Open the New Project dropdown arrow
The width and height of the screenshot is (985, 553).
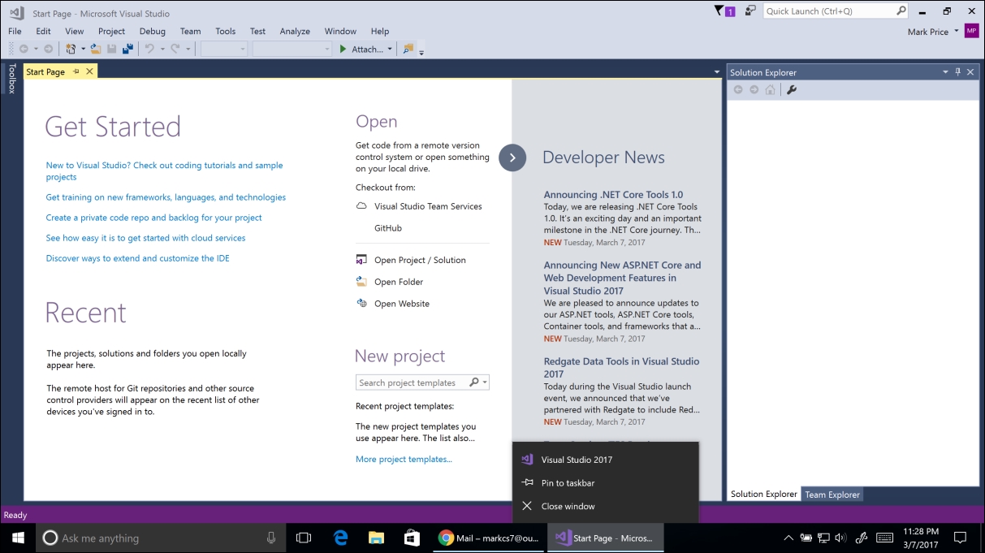click(x=83, y=50)
